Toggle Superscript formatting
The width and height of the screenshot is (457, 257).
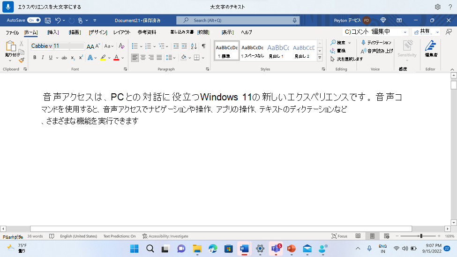coord(81,58)
